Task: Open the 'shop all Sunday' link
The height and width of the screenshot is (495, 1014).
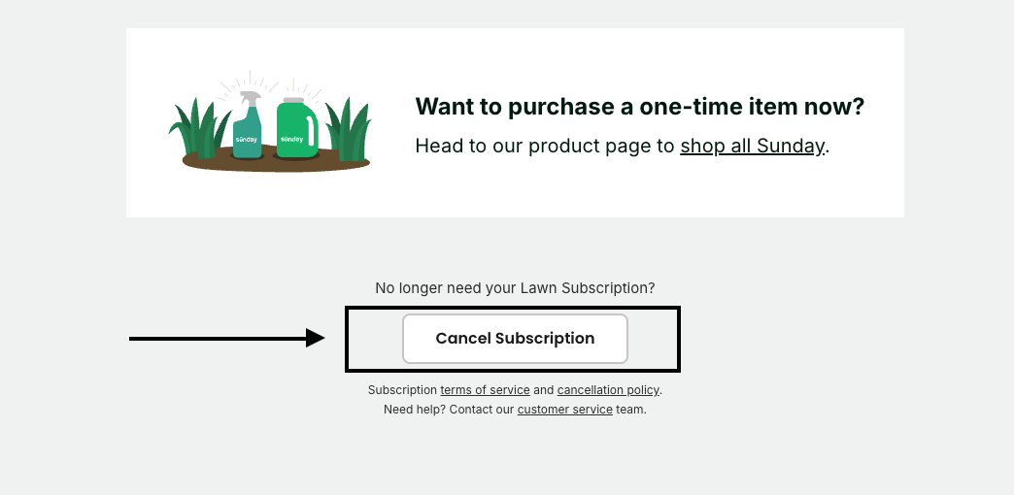Action: [x=752, y=147]
